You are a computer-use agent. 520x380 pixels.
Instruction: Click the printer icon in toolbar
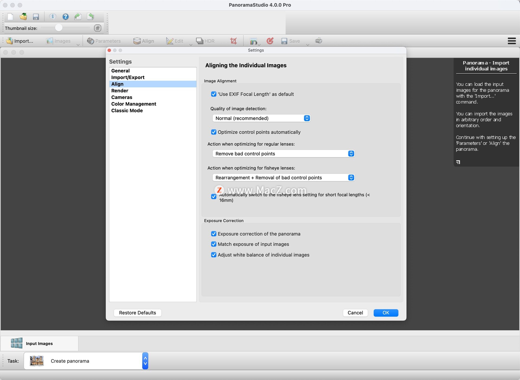tap(318, 41)
